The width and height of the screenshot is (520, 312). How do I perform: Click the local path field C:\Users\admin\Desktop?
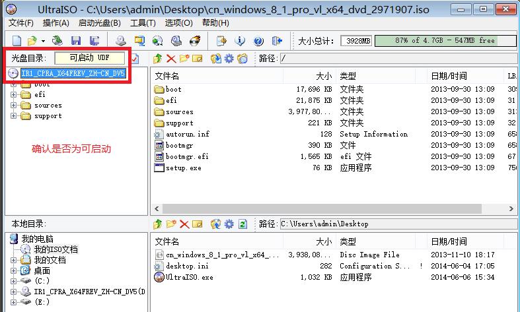(x=399, y=224)
